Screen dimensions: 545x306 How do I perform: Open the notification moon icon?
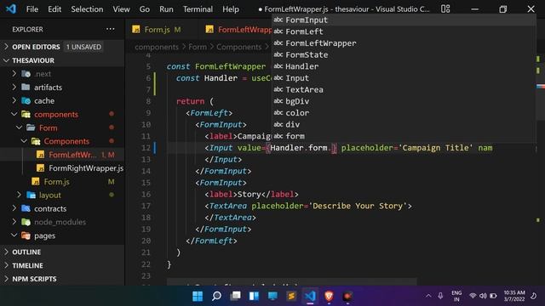point(534,296)
